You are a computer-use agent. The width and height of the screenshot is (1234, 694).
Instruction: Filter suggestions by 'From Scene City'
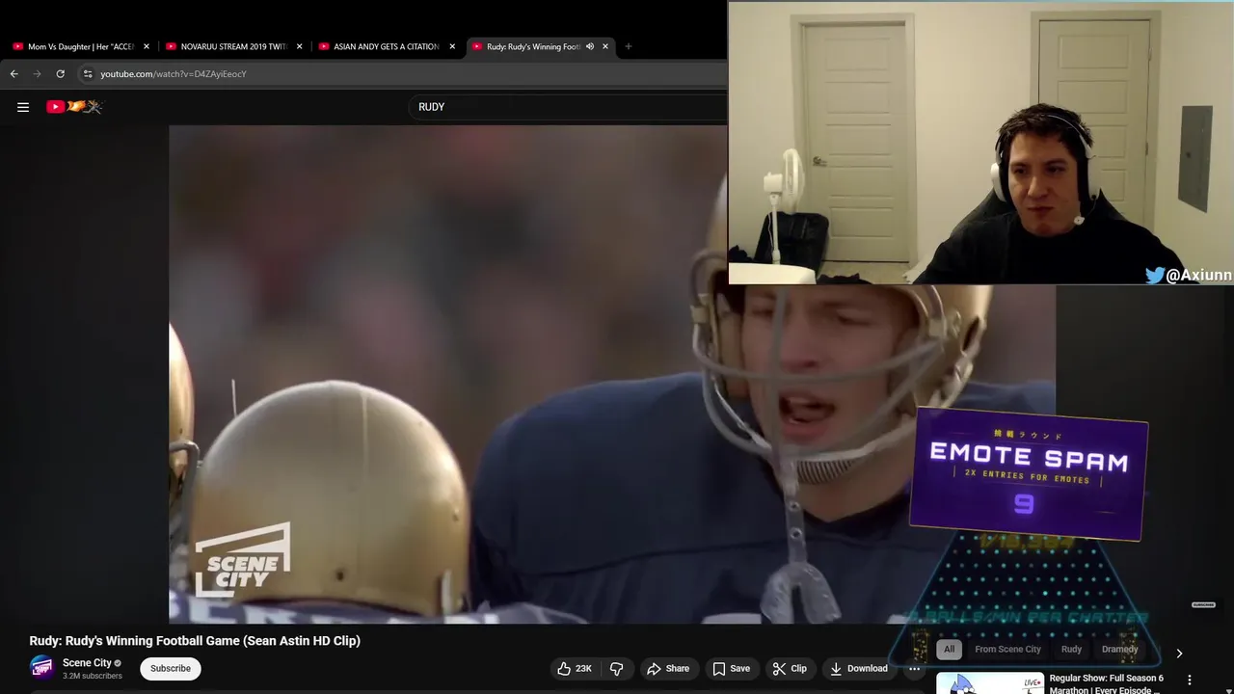pos(1007,649)
